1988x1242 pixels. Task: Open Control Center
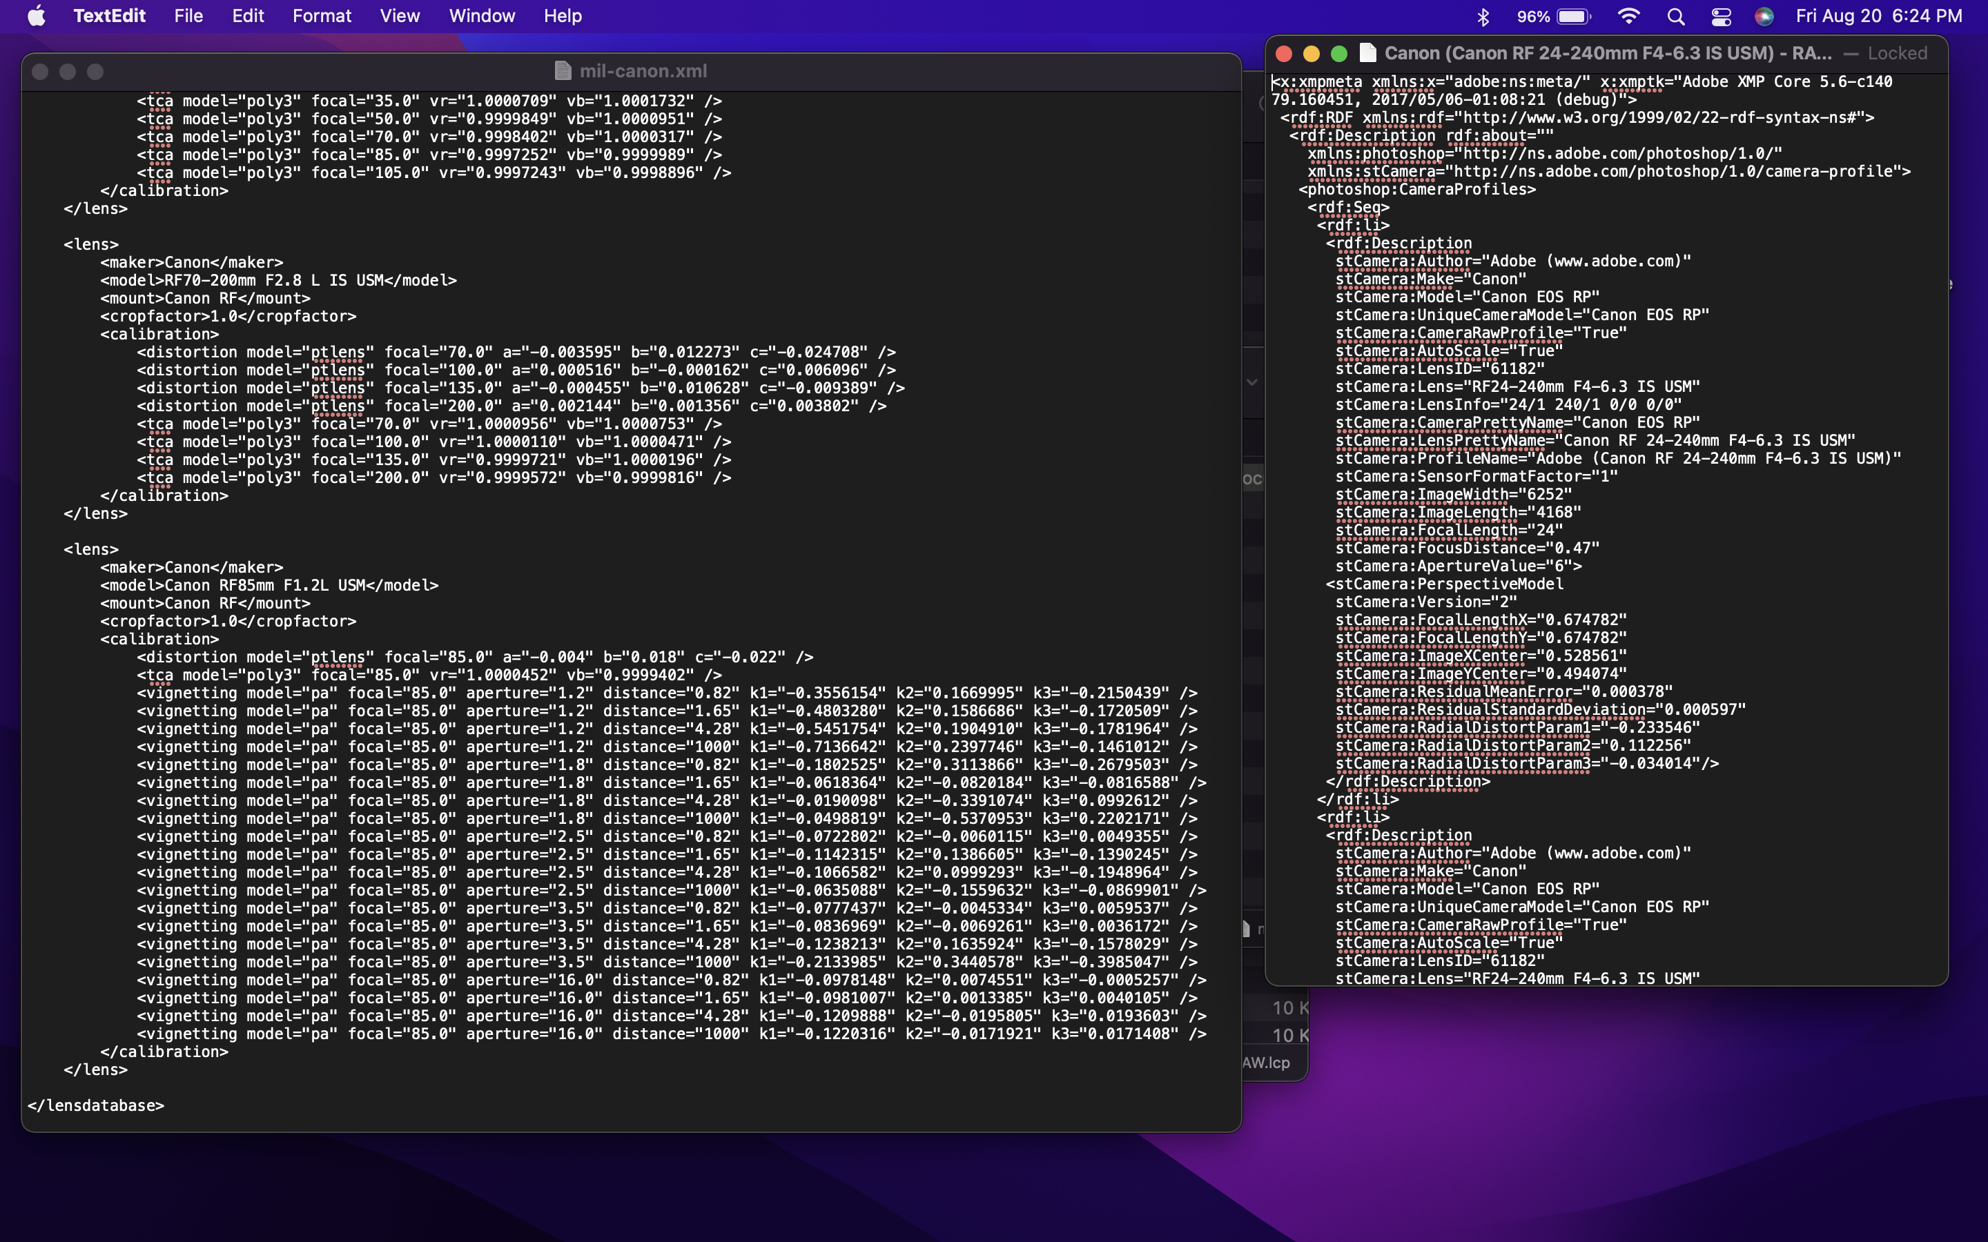pyautogui.click(x=1721, y=17)
